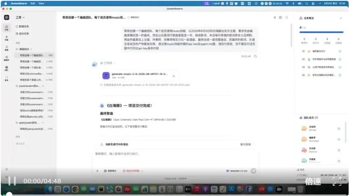349x196 pixels.
Task: Open the generate-music mp3 file card
Action: [x=139, y=76]
